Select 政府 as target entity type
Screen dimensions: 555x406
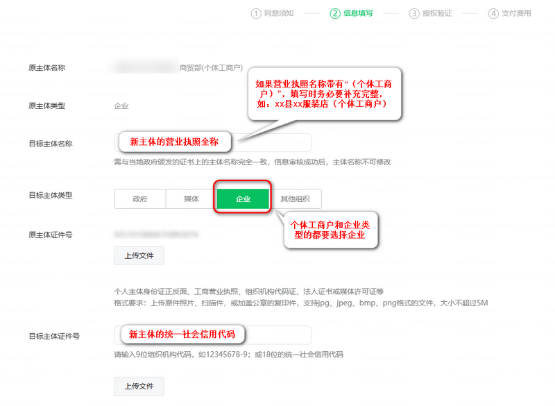140,198
